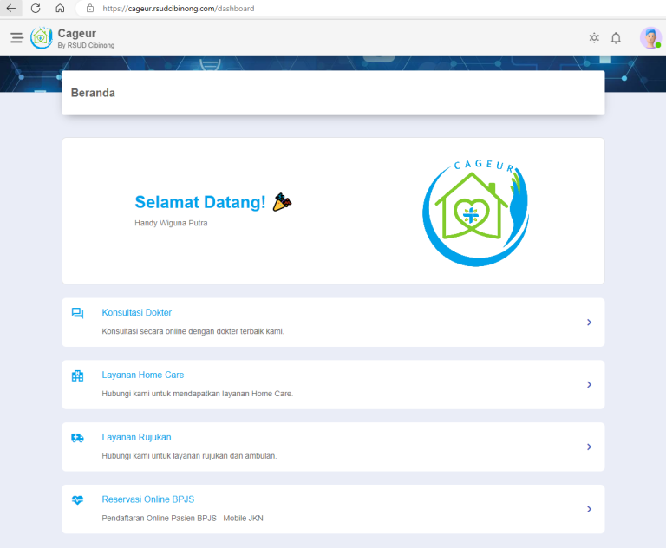Open the Layanan Home Care link
This screenshot has width=666, height=548.
click(143, 375)
